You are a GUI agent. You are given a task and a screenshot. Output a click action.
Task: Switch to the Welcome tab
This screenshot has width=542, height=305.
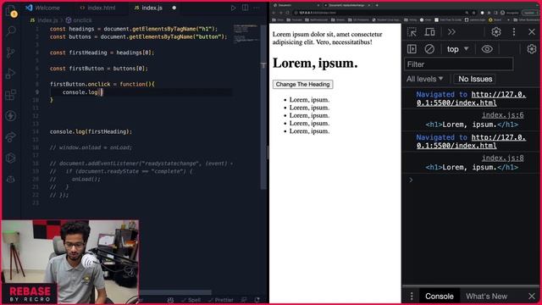42,8
